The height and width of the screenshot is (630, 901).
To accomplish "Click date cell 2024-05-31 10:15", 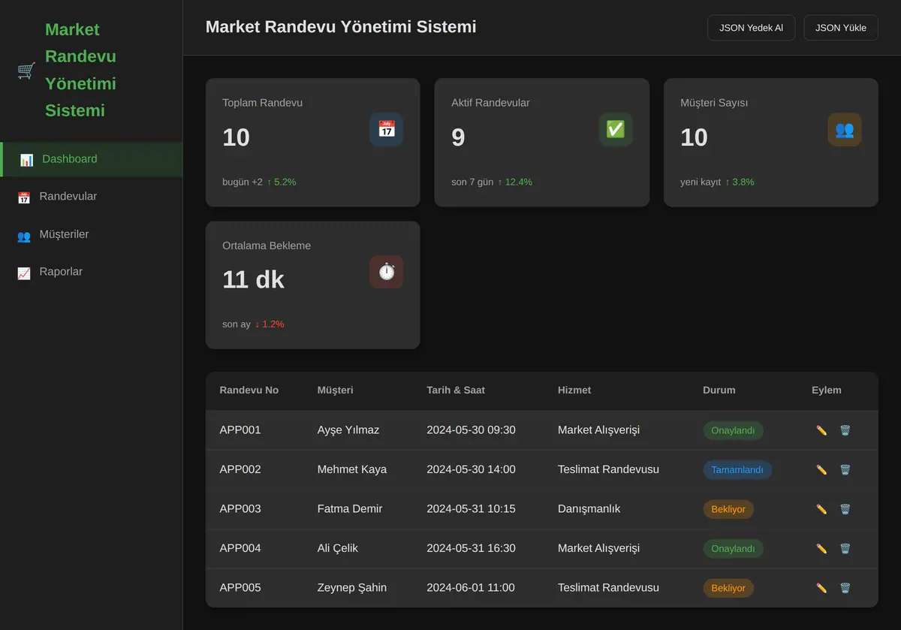I will tap(471, 509).
